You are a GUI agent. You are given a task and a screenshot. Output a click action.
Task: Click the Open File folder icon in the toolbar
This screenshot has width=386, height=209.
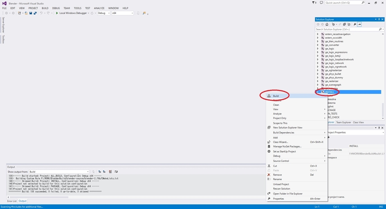tap(26, 13)
